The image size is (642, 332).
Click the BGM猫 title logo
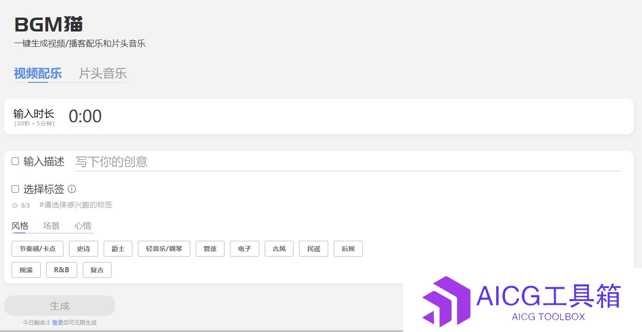tap(49, 25)
